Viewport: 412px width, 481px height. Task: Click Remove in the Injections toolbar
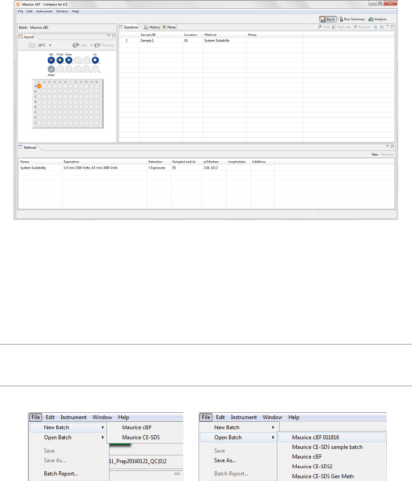(362, 27)
